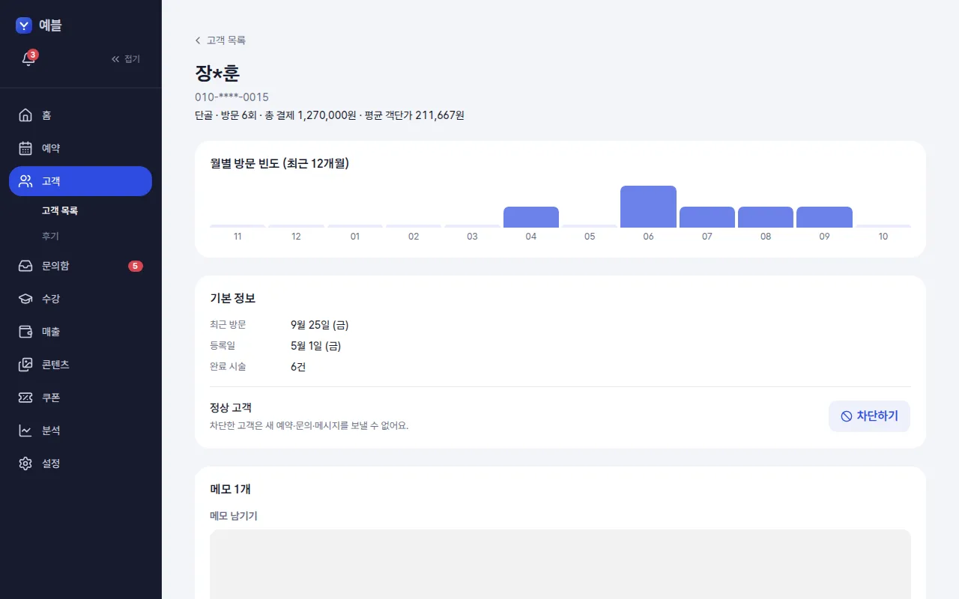Open 콘텐츠 menu label
The image size is (959, 599).
[55, 365]
